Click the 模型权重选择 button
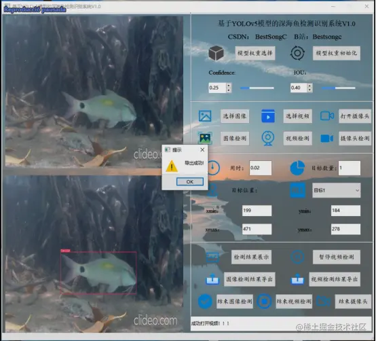The image size is (376, 341). click(255, 53)
